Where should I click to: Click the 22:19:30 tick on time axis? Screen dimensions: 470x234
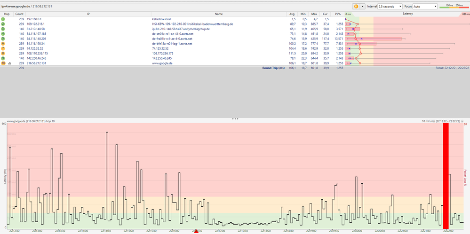(x=334, y=231)
